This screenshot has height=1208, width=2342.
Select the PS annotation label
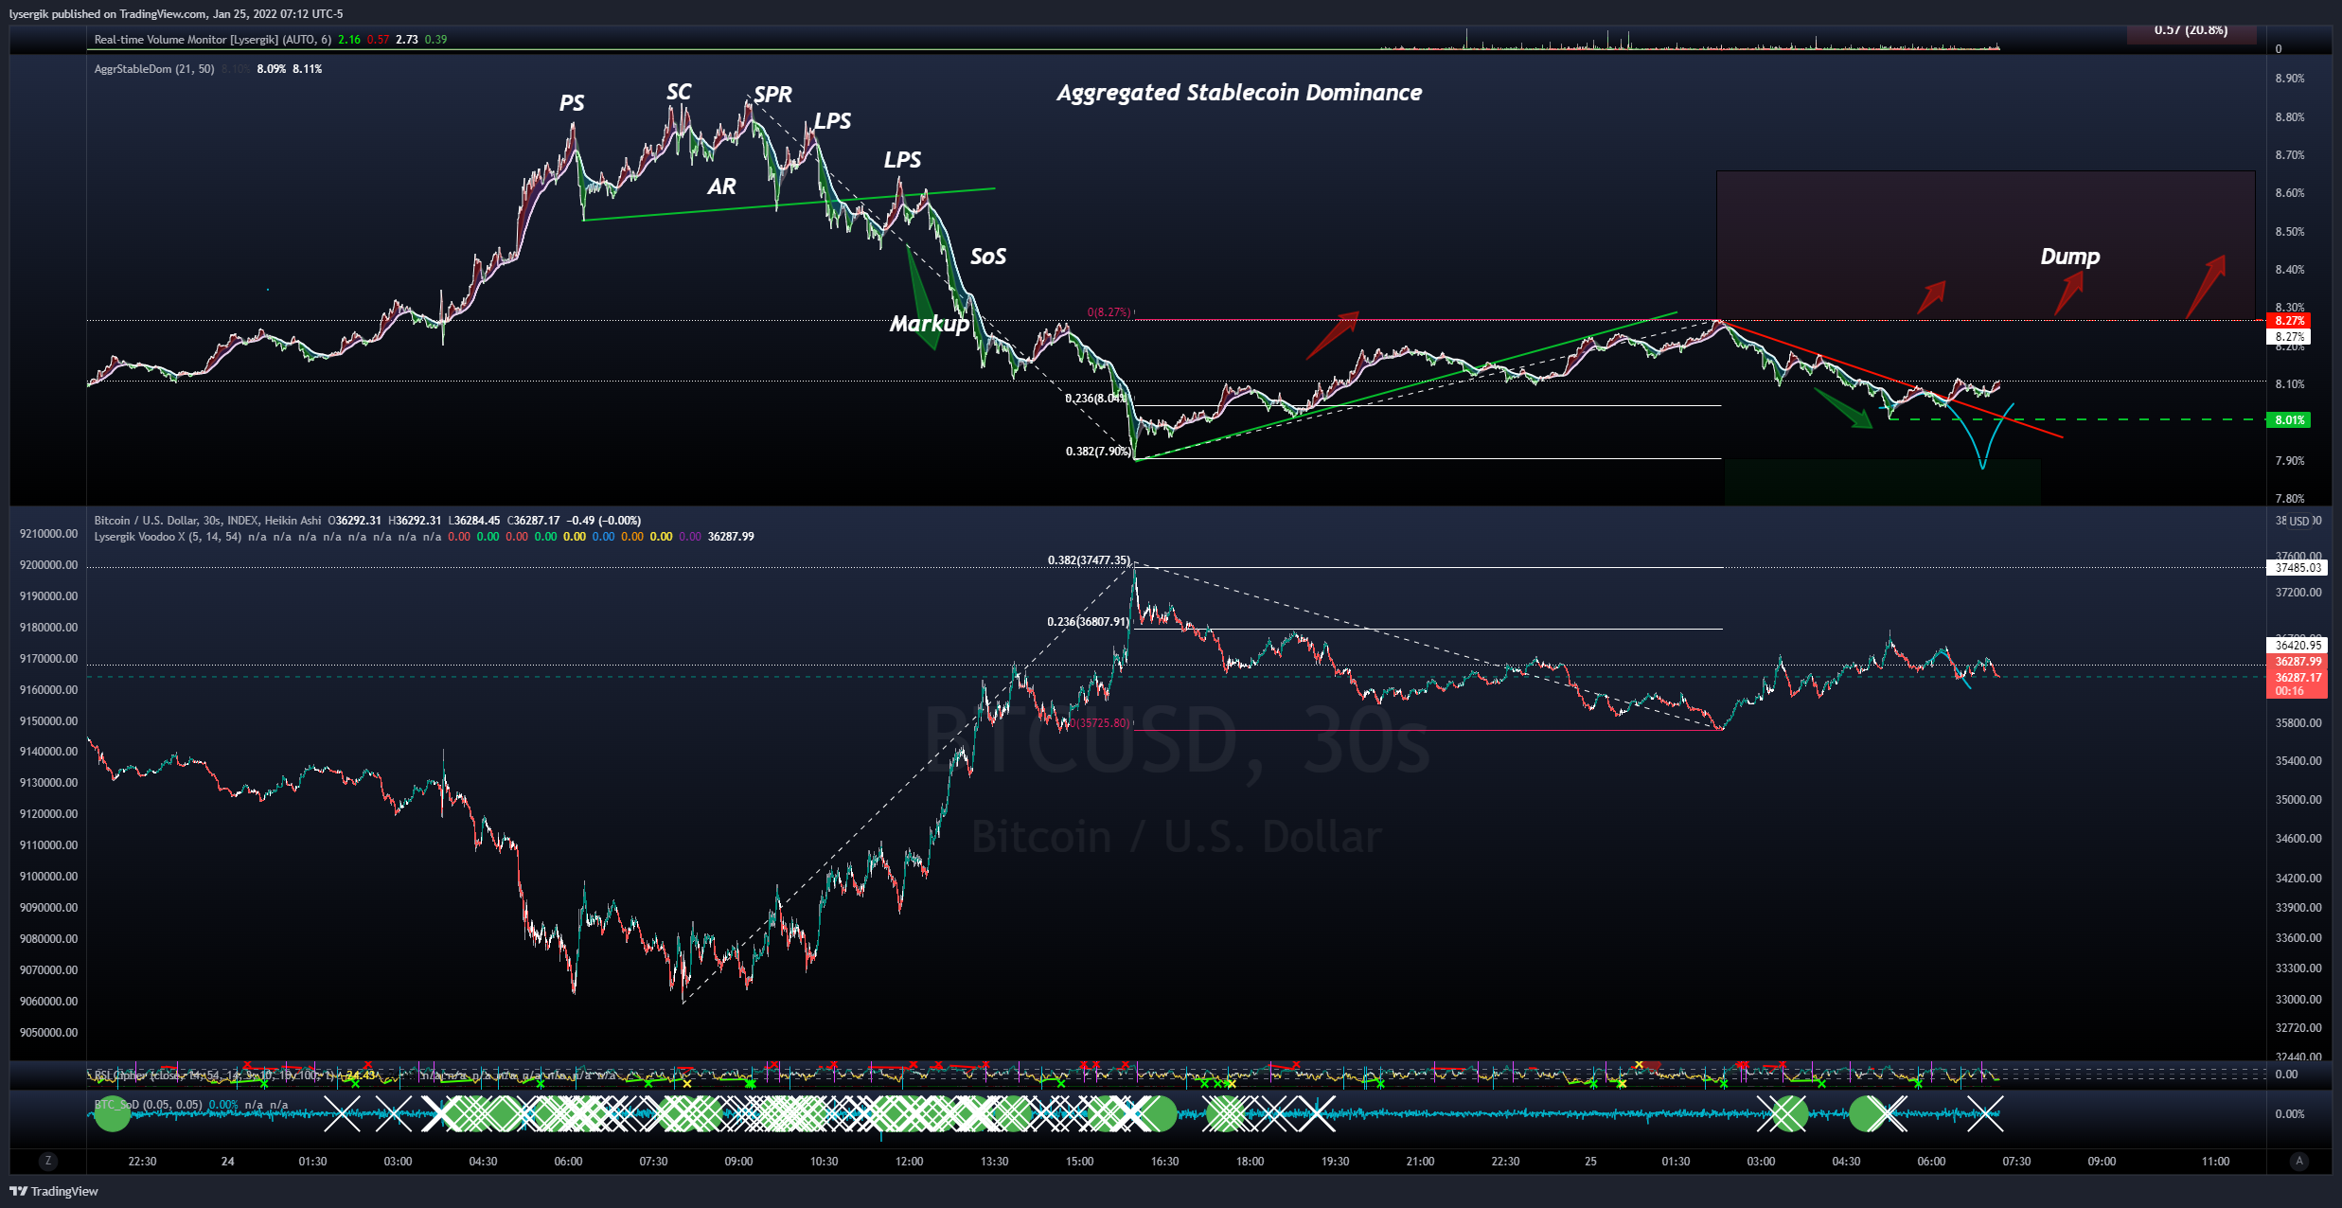[572, 103]
